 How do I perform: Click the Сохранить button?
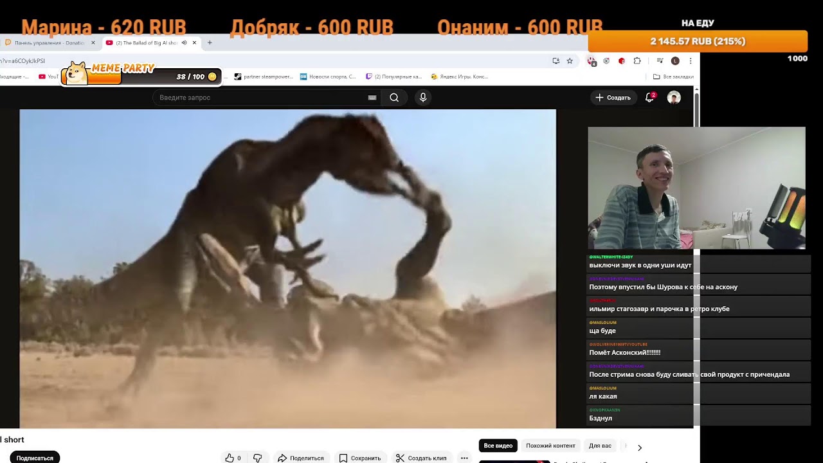pos(360,458)
